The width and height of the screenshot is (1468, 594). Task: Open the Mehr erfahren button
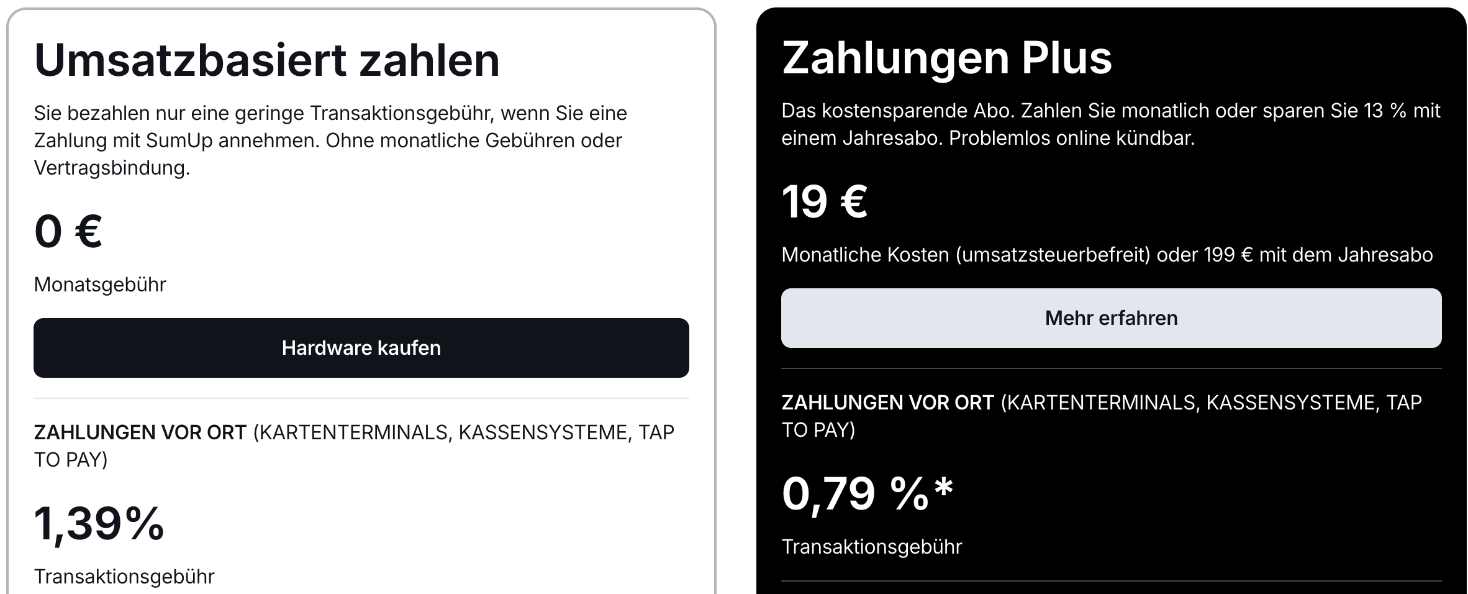click(x=1111, y=318)
